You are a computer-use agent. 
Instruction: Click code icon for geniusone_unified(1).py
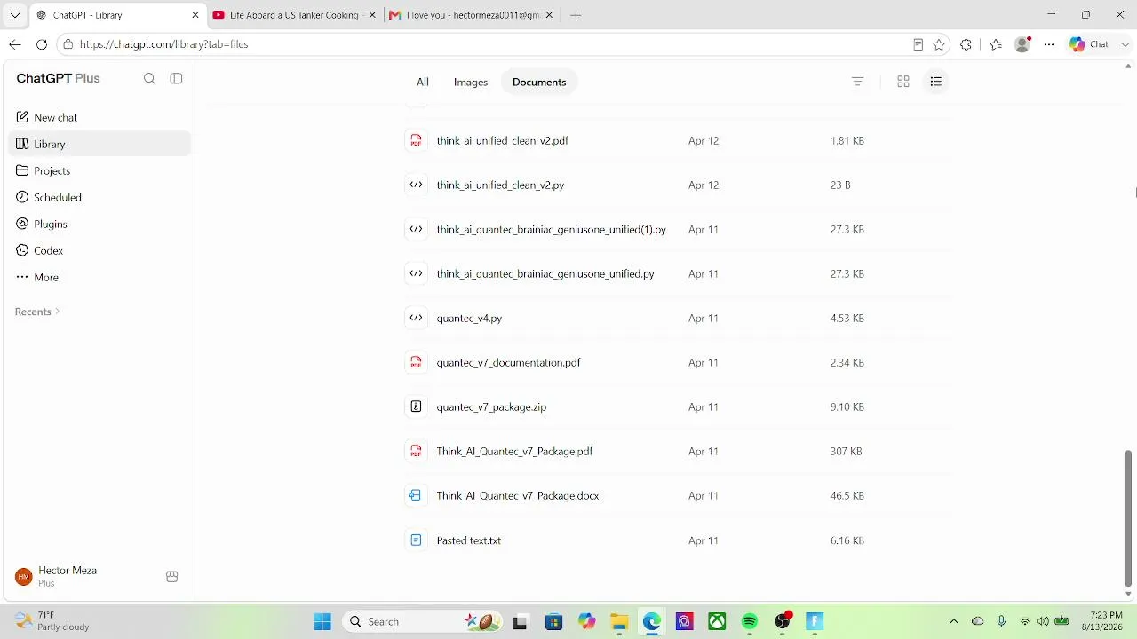pyautogui.click(x=416, y=229)
